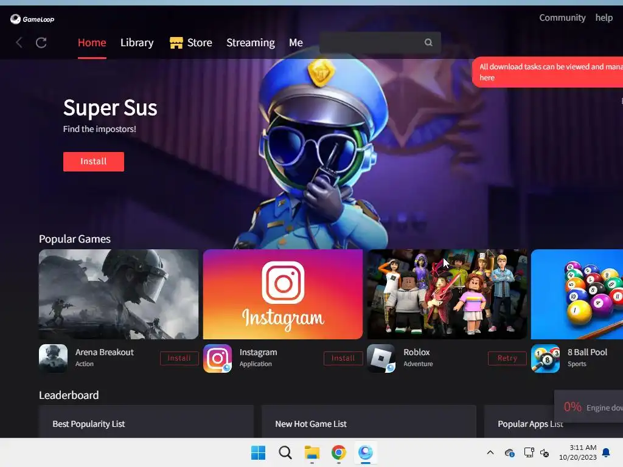Open File Explorer from taskbar
The height and width of the screenshot is (467, 623).
[312, 452]
